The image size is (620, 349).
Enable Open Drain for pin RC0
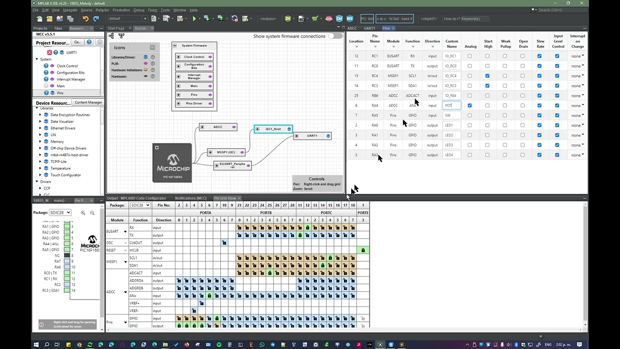(x=523, y=66)
